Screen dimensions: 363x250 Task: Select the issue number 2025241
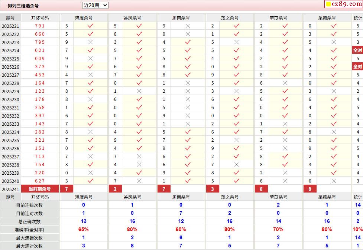coord(10,189)
